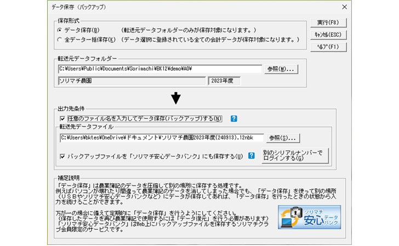
Task: Click the 保存形式 group label
Action: (69, 21)
